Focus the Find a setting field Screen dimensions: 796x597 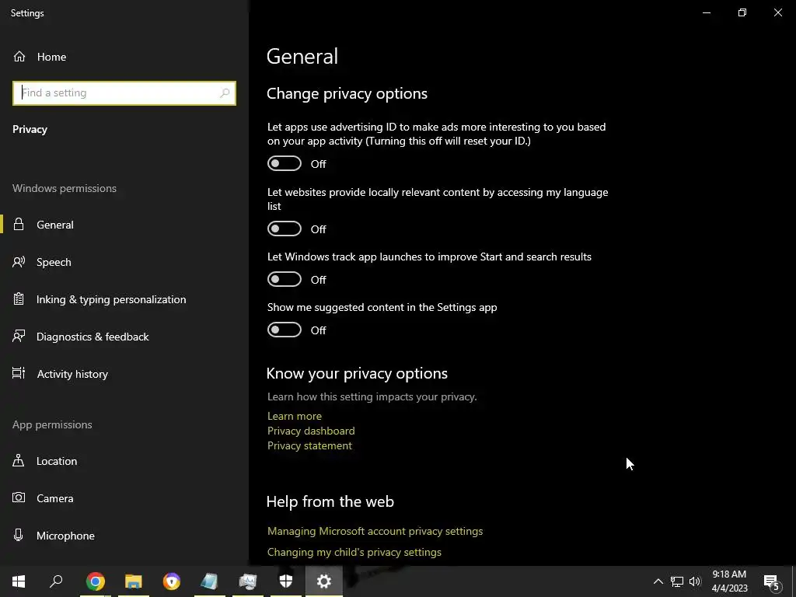pyautogui.click(x=124, y=93)
